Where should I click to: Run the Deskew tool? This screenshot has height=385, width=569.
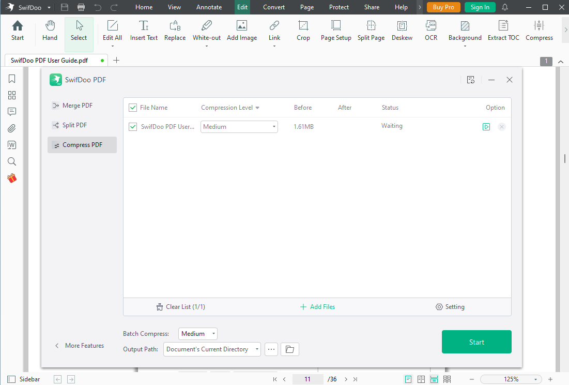pyautogui.click(x=402, y=31)
